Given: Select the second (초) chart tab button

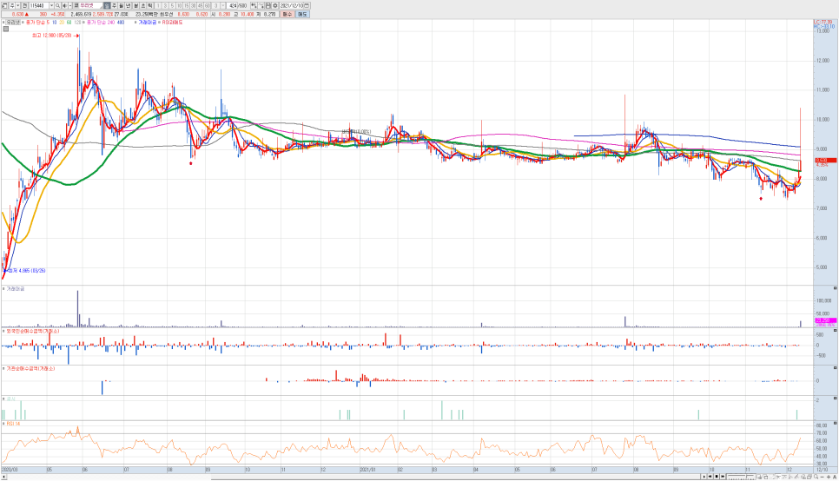Looking at the screenshot, I should 143,5.
